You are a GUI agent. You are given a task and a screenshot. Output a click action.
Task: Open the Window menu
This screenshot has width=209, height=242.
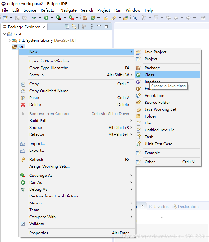tap(133, 10)
